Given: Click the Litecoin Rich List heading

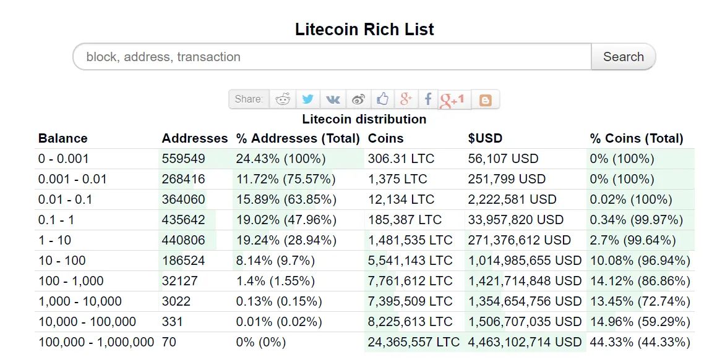Looking at the screenshot, I should 364,29.
